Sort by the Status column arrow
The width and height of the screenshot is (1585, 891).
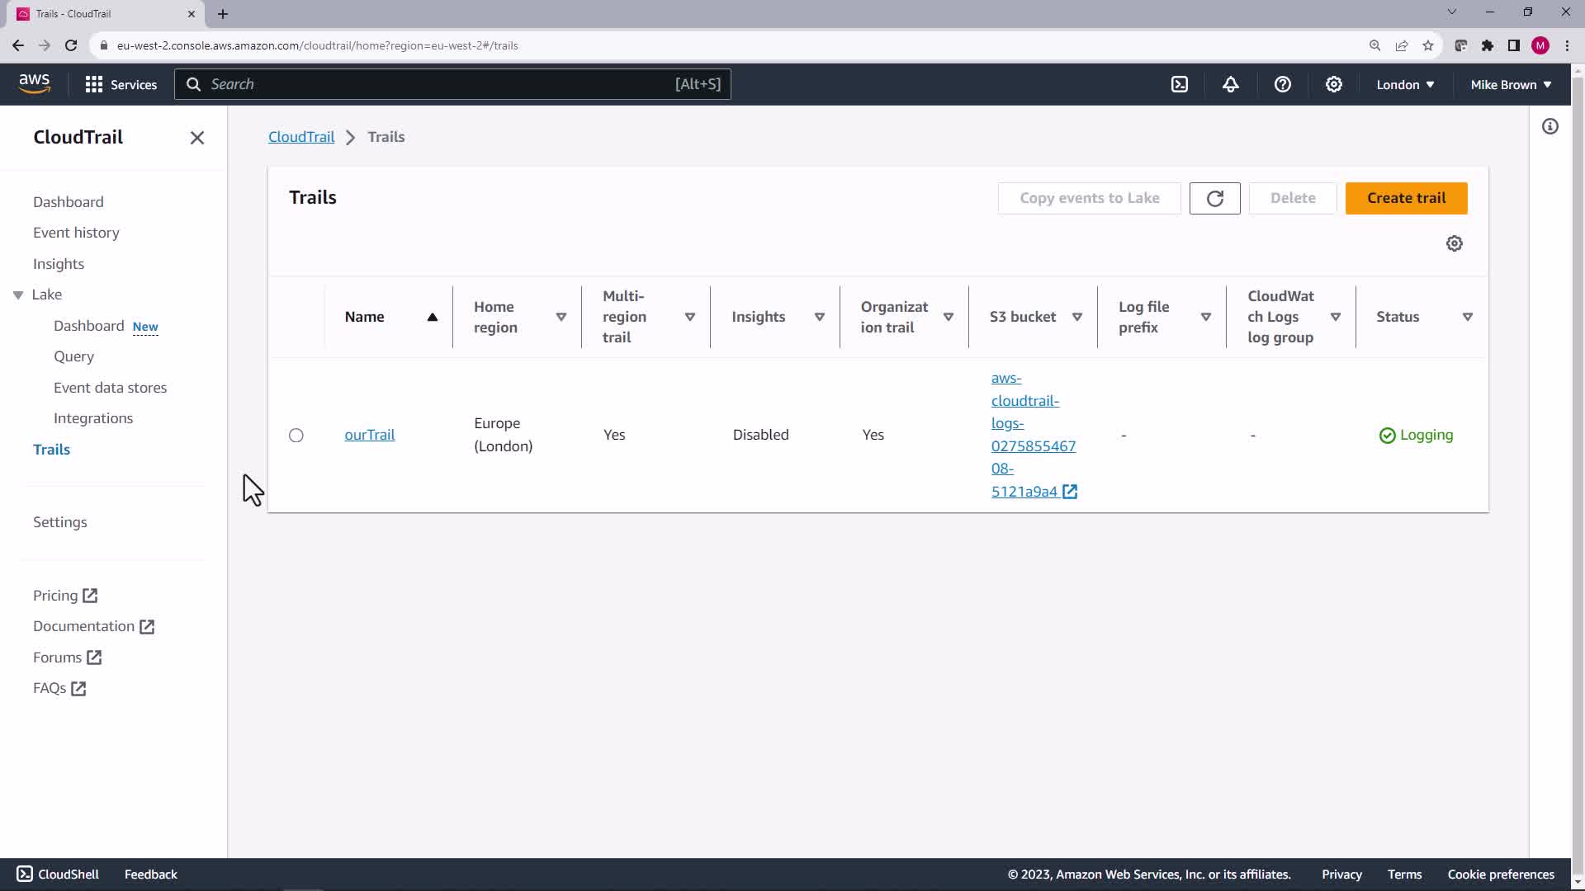1468,317
